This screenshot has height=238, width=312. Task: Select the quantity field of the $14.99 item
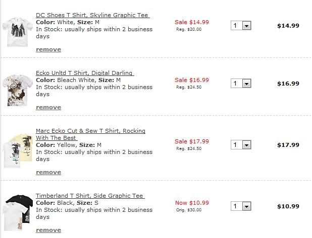point(241,26)
